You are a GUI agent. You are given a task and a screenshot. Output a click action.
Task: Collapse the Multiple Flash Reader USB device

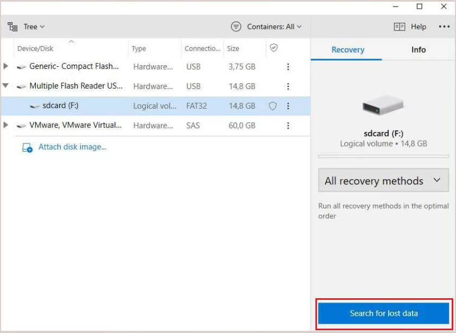[6, 86]
